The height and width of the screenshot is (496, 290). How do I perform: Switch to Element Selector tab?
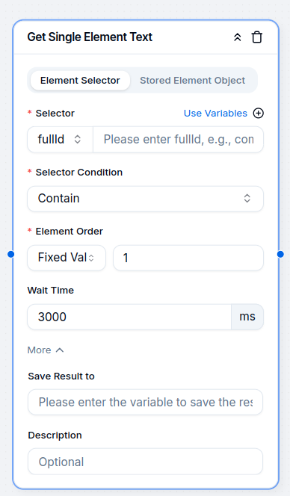[x=80, y=81]
